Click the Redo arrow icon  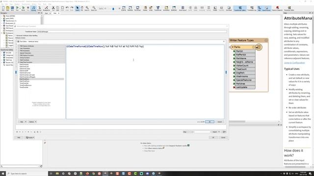[72, 8]
